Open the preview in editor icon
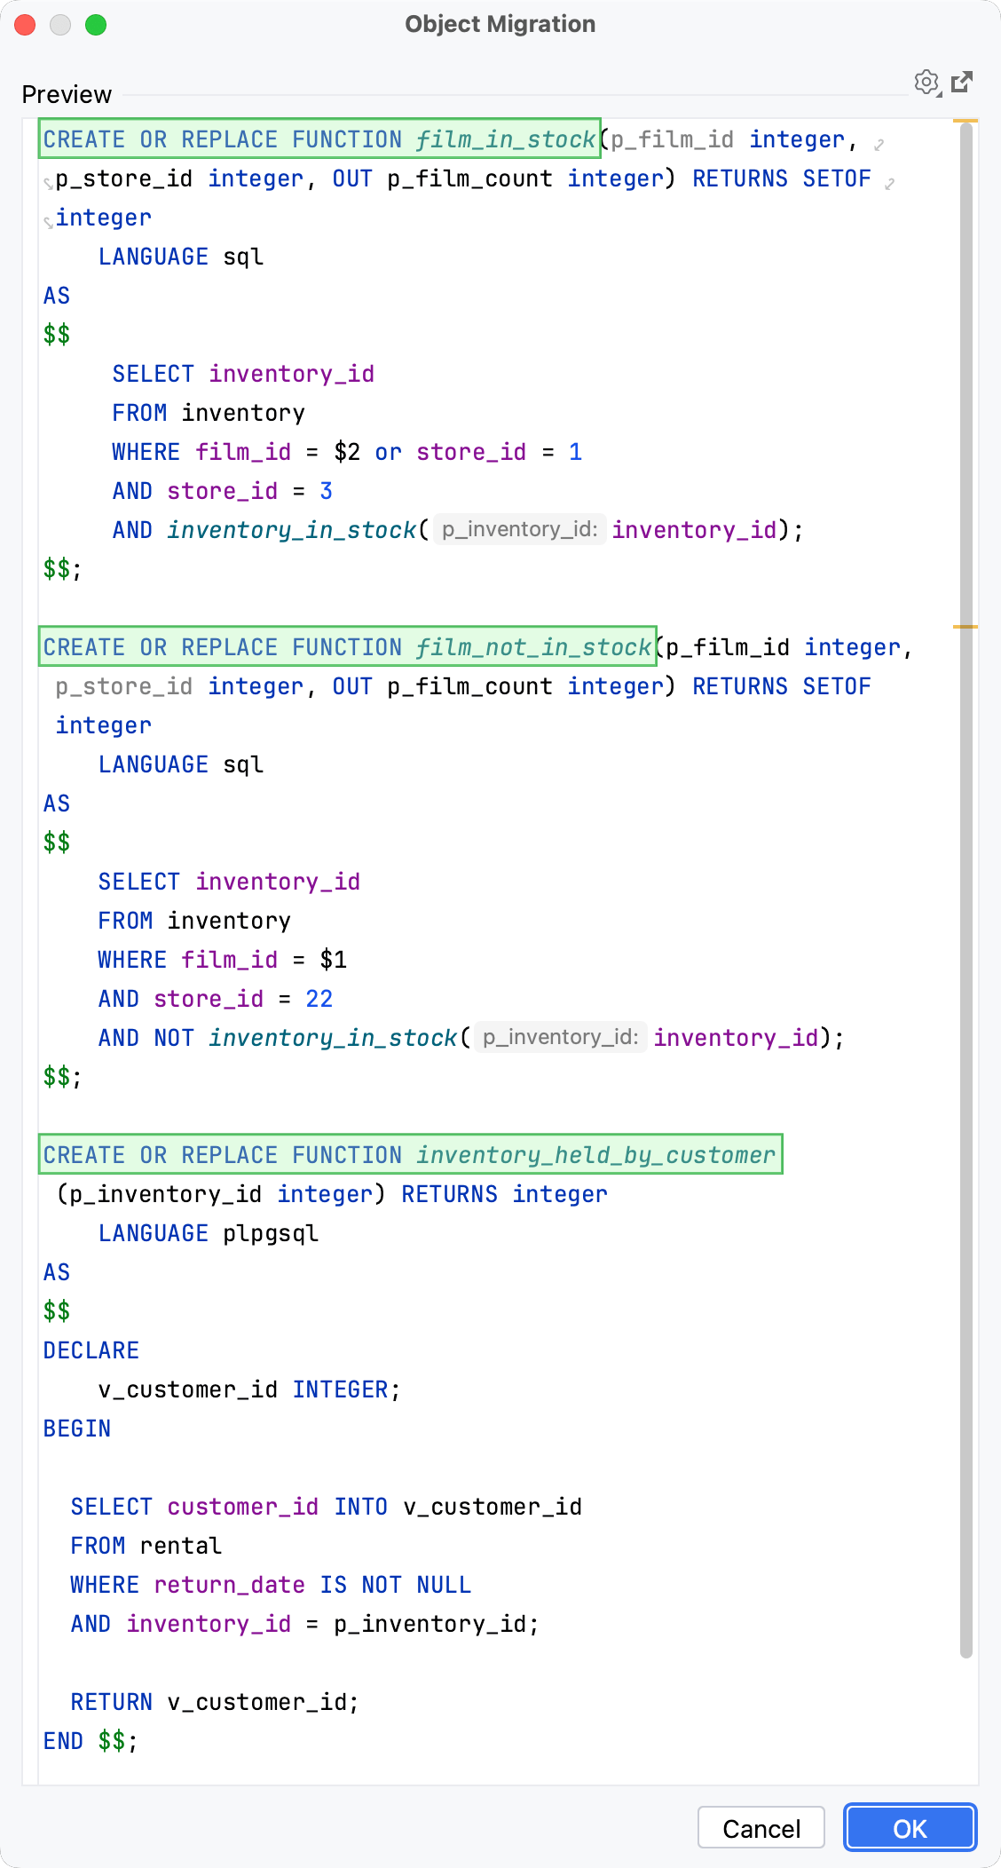1001x1868 pixels. (x=962, y=83)
